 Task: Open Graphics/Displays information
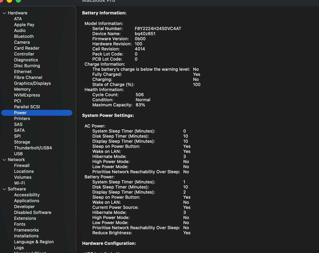32,84
